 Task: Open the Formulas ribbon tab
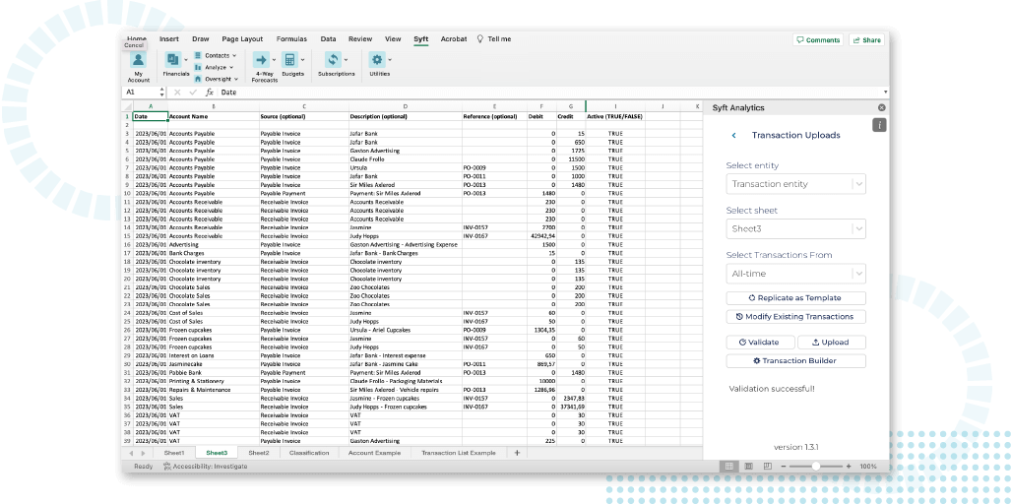point(291,38)
